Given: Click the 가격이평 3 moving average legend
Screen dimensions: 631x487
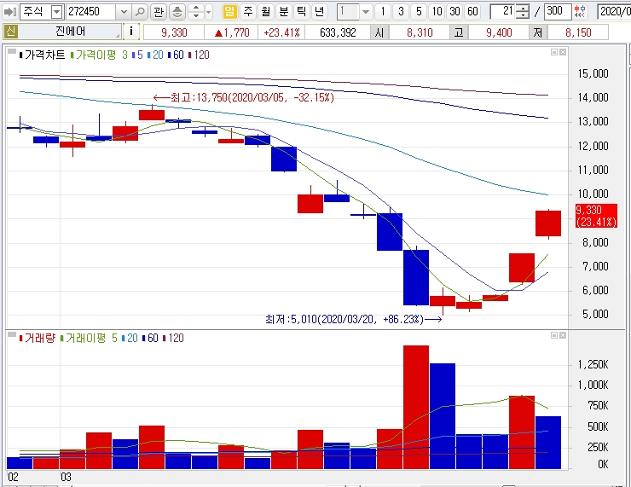Looking at the screenshot, I should click(99, 55).
